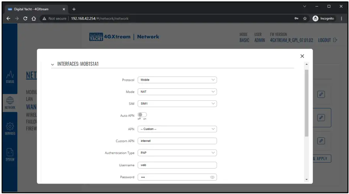This screenshot has width=349, height=194.
Task: Click the Username input field
Action: [x=177, y=165]
